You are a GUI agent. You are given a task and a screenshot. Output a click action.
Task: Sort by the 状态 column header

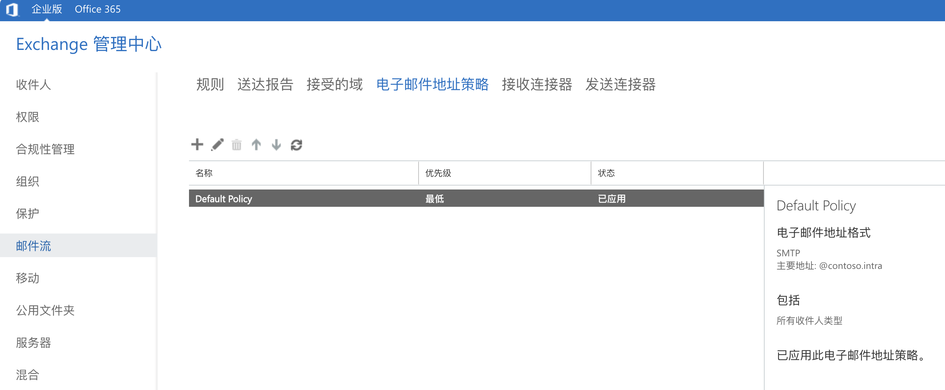pos(677,173)
